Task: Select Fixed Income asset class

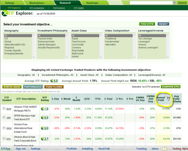Action: point(79,42)
